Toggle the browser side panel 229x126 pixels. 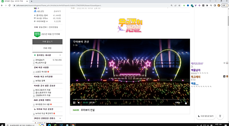tap(215, 5)
